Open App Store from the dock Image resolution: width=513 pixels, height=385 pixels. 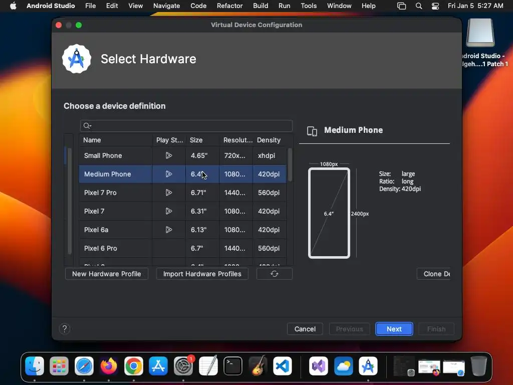(x=158, y=365)
